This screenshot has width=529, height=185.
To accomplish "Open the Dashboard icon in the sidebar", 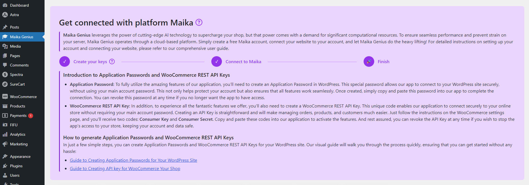I will (5, 5).
